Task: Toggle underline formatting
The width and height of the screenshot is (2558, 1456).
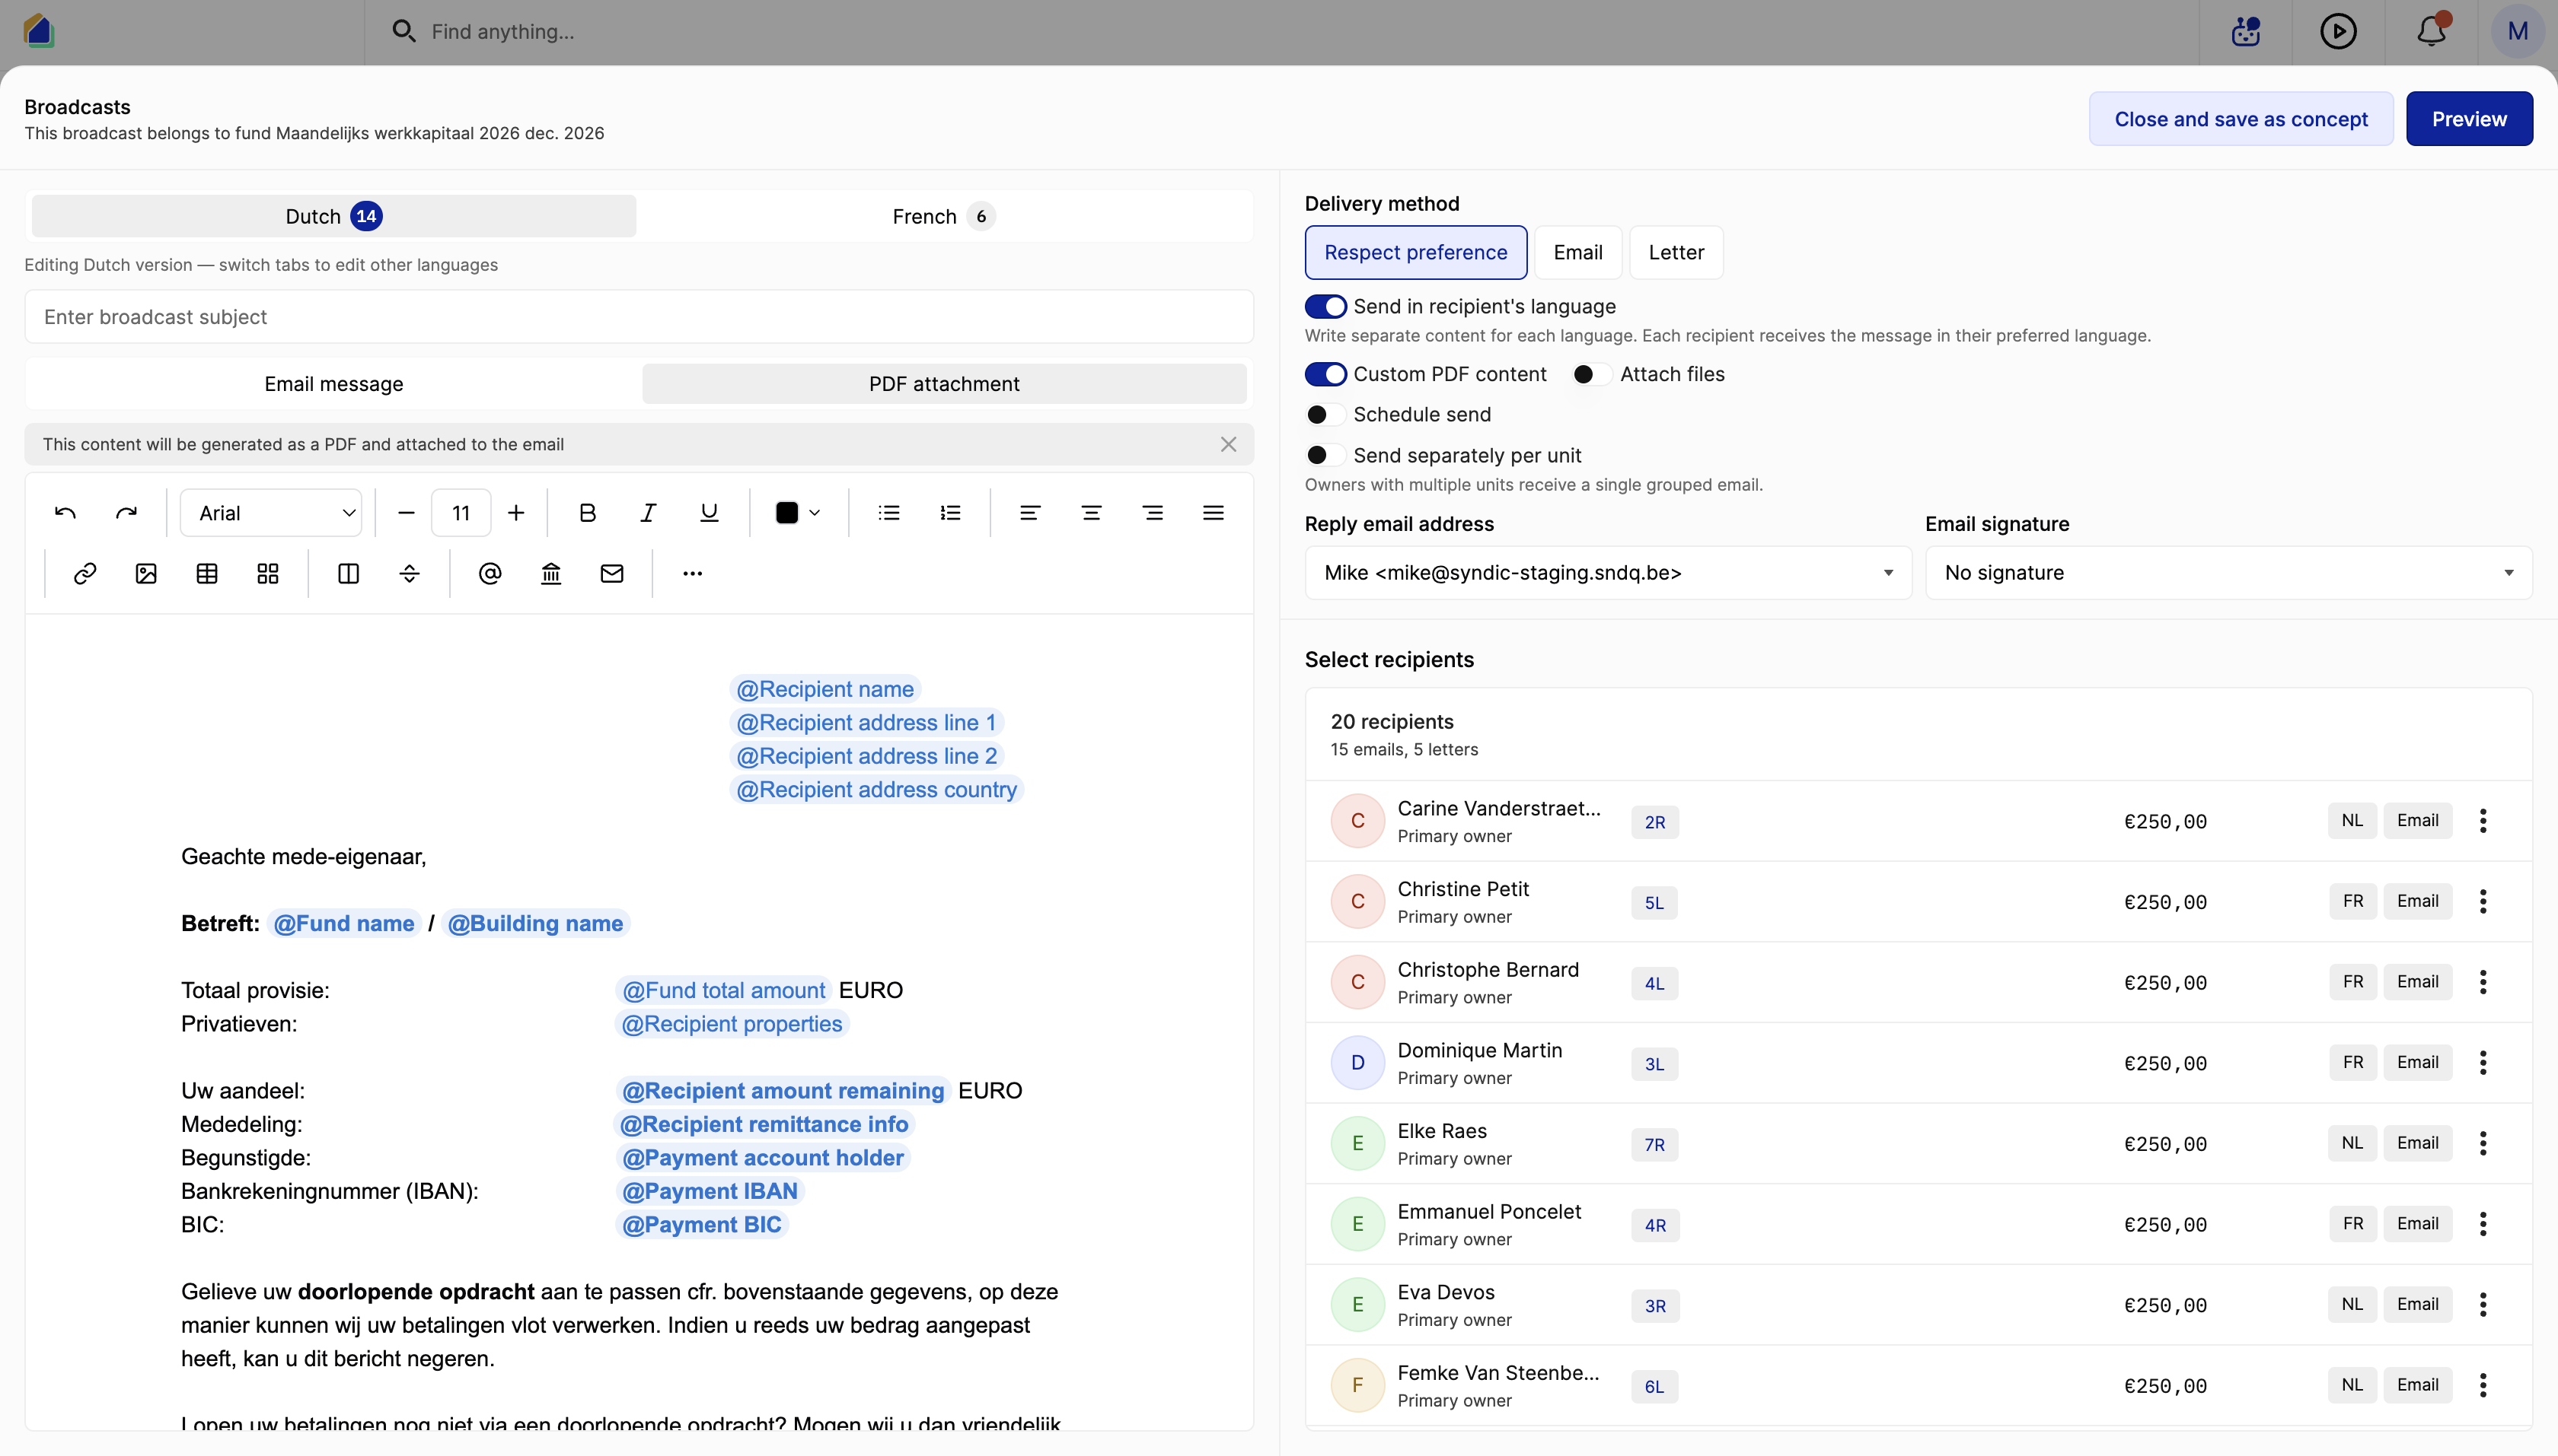Action: [709, 513]
